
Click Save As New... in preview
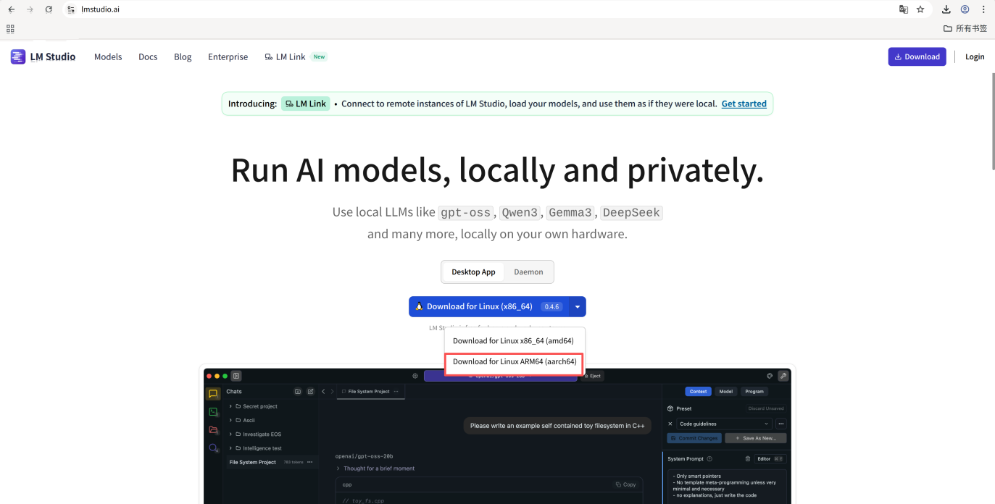755,438
